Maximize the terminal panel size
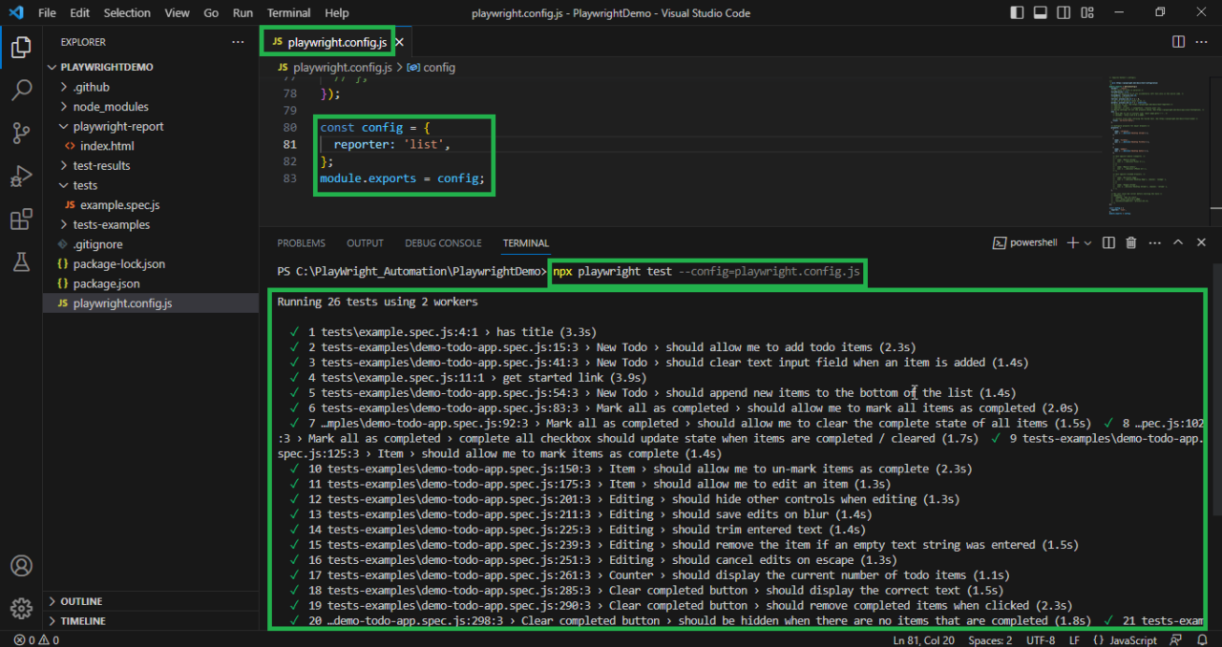 pyautogui.click(x=1178, y=243)
